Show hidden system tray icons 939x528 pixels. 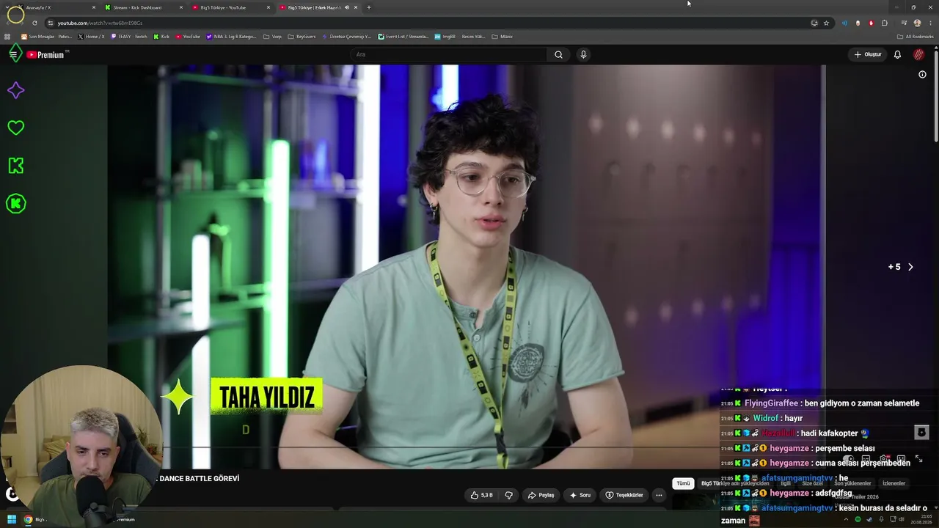(x=847, y=519)
